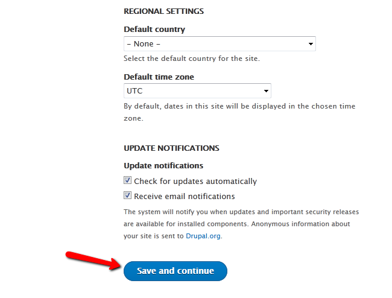The width and height of the screenshot is (392, 298).
Task: Uncheck Check for updates automatically
Action: point(127,180)
